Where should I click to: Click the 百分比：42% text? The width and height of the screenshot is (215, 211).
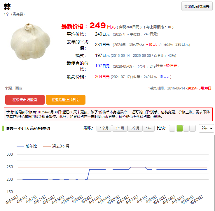(x=165, y=56)
